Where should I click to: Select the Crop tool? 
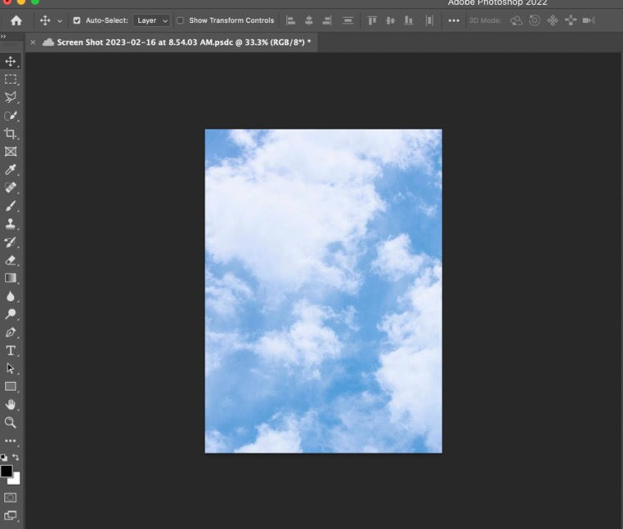coord(11,133)
